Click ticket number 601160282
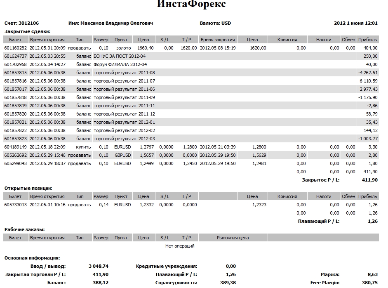This screenshot has height=288, width=388. coord(16,48)
